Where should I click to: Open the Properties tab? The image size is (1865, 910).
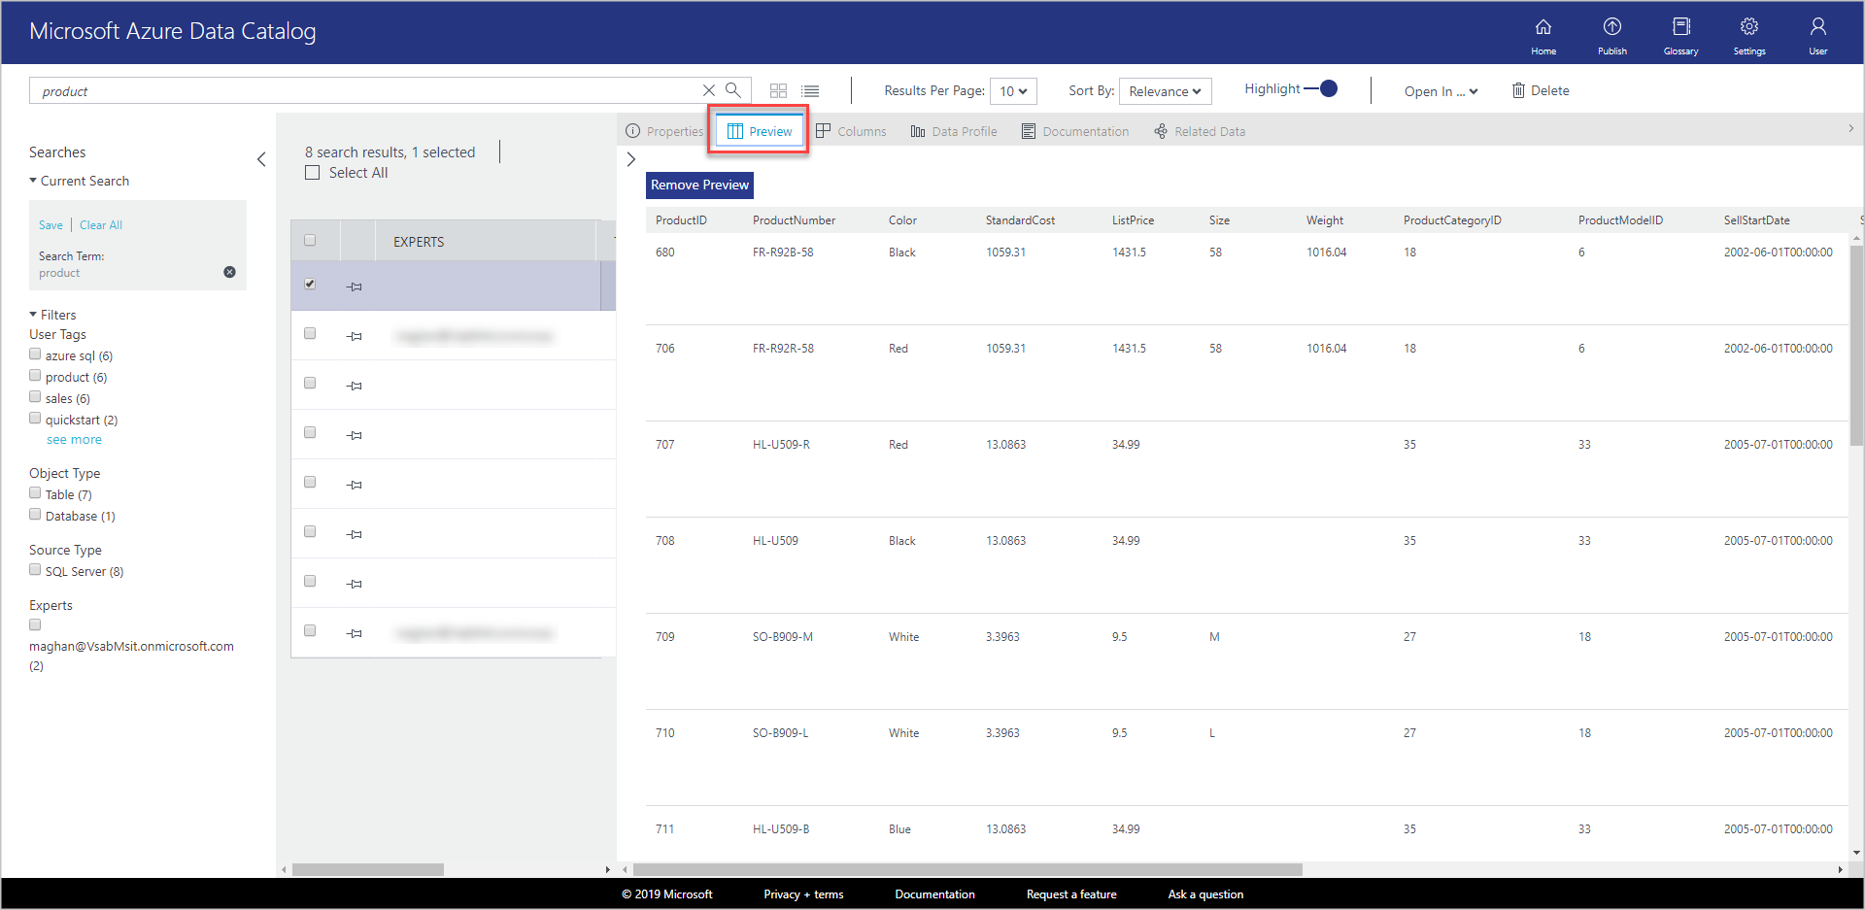coord(665,131)
